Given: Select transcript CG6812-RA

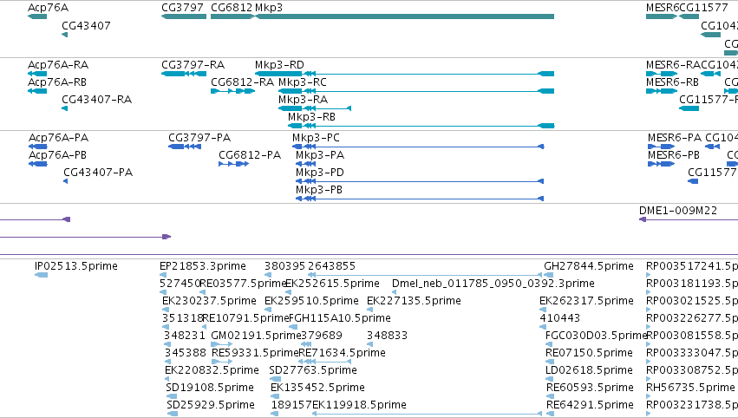Looking at the screenshot, I should [232, 91].
